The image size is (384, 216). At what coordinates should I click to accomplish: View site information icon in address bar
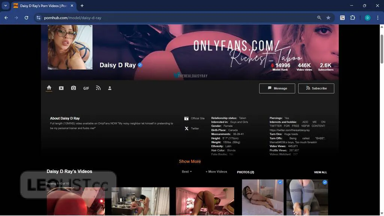point(39,18)
